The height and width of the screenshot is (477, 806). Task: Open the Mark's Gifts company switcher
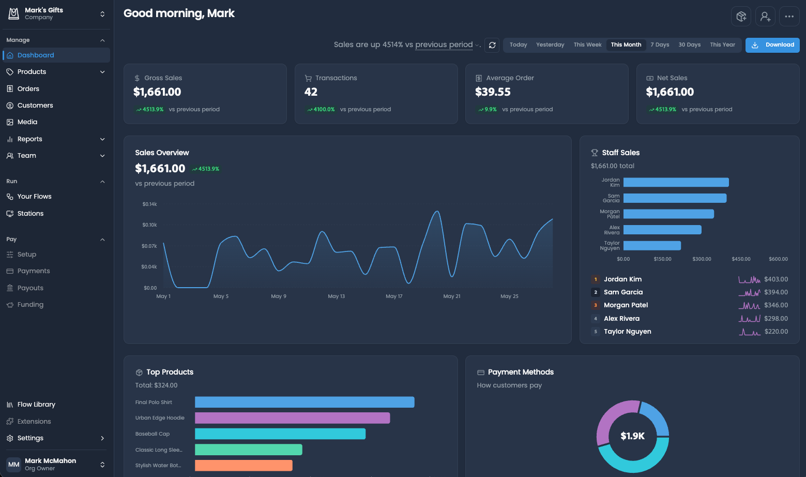(56, 14)
